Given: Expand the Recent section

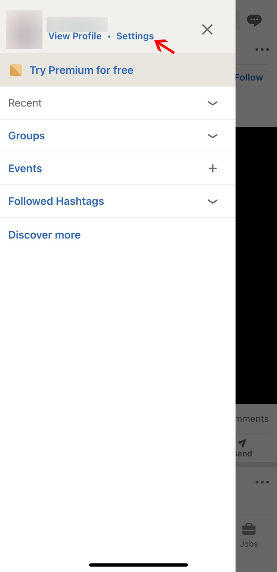Looking at the screenshot, I should click(x=212, y=103).
